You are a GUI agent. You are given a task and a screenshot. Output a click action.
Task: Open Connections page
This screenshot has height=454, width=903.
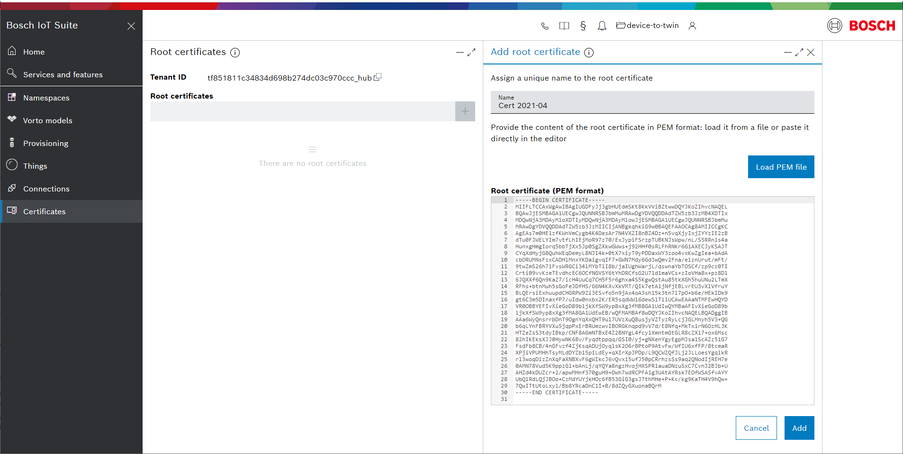71,189
